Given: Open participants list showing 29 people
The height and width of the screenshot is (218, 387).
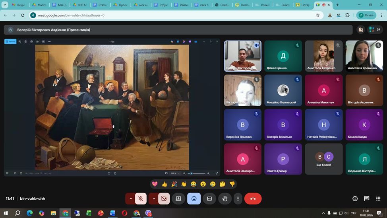Looking at the screenshot, I should [375, 30].
